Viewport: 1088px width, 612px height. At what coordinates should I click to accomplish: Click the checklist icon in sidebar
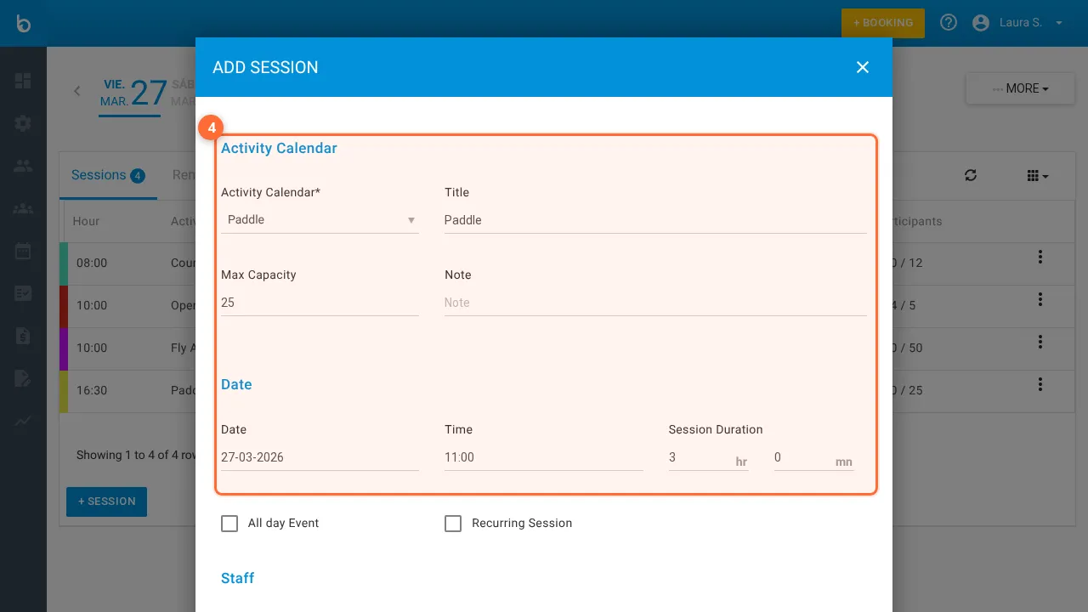click(x=23, y=293)
